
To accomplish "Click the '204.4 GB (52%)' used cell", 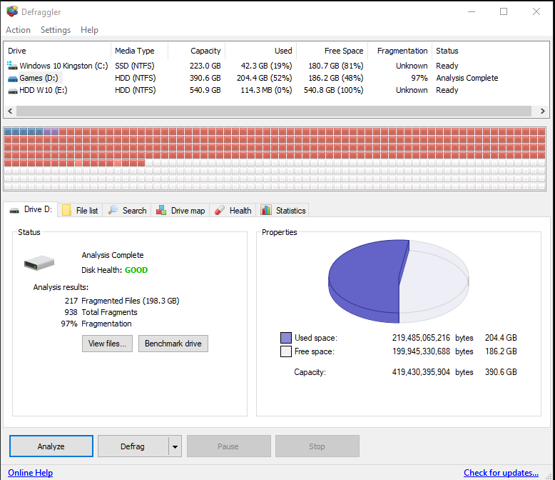I will click(x=265, y=78).
